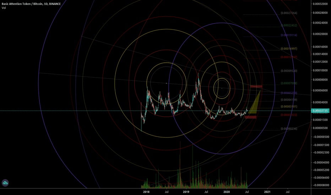The image size is (331, 195).
Task: Click price axis value 0.00010000
Action: [x=320, y=71]
